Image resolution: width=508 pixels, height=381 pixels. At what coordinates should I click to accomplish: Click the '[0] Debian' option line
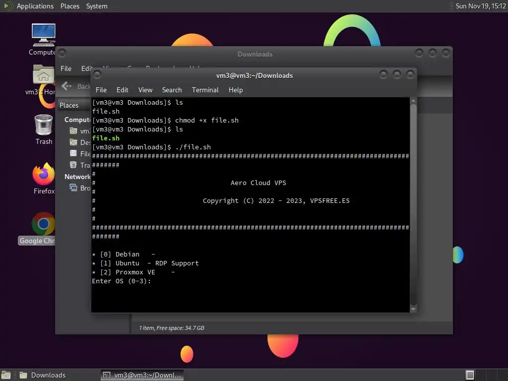tap(124, 254)
